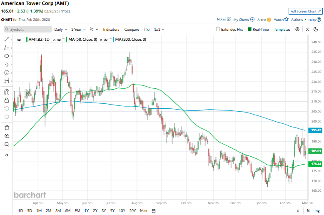
Task: Select the 3M range tab
Action: click(x=58, y=211)
